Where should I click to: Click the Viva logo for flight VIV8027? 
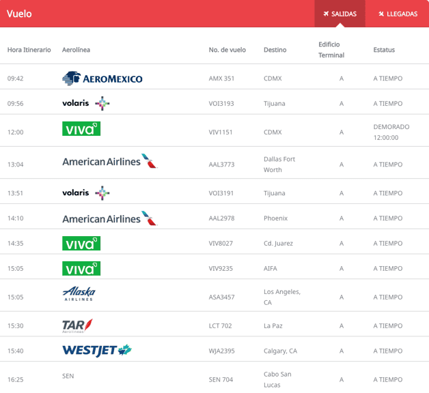[x=81, y=244]
